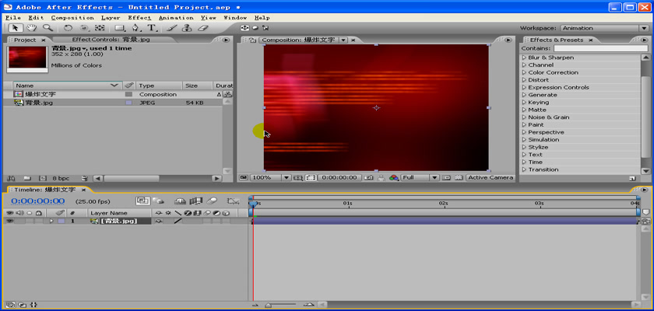Viewport: 654px width, 311px height.
Task: Toggle the quality switch for 背景.jpg layer
Action: [178, 221]
